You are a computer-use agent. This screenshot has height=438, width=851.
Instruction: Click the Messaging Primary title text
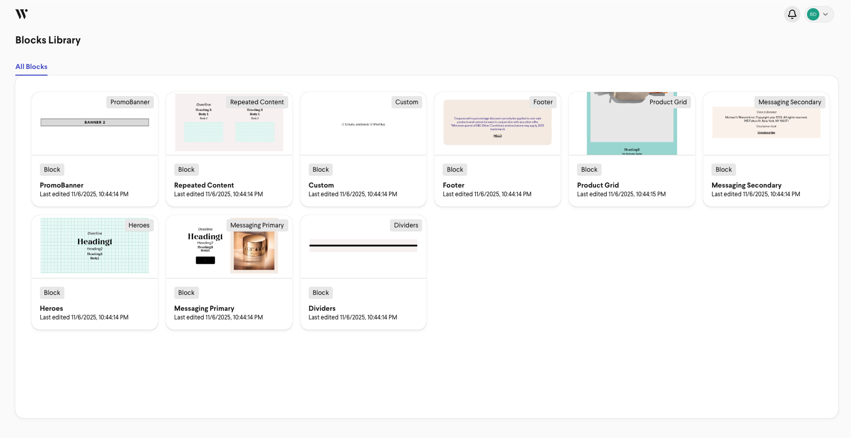204,308
